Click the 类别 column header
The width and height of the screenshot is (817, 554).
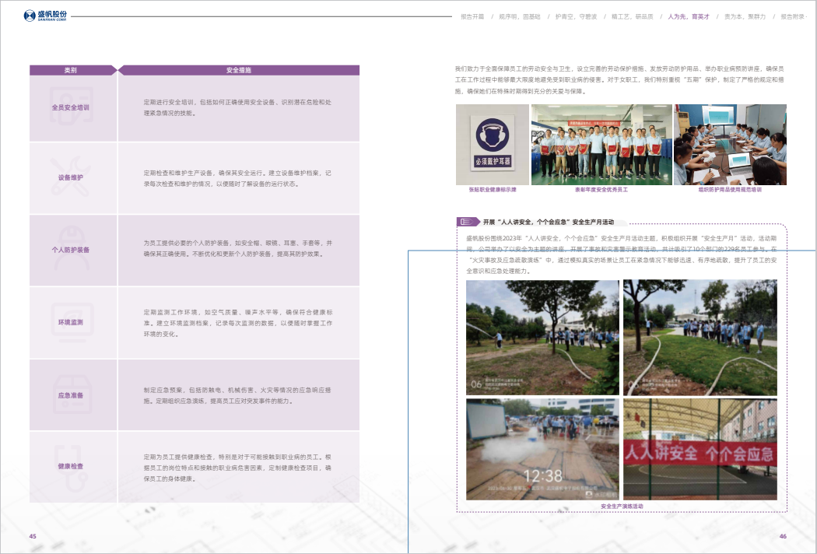(x=71, y=70)
